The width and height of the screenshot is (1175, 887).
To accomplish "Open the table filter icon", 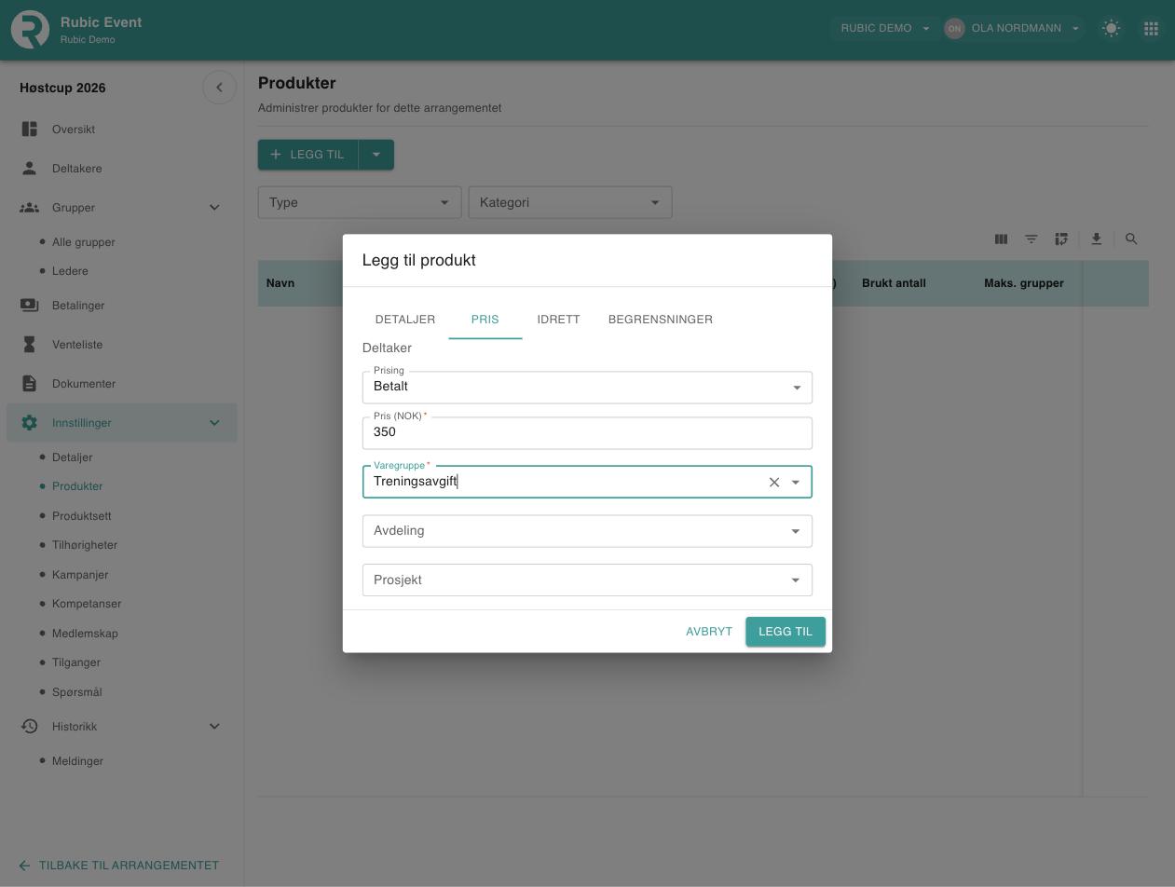I will click(x=1032, y=239).
